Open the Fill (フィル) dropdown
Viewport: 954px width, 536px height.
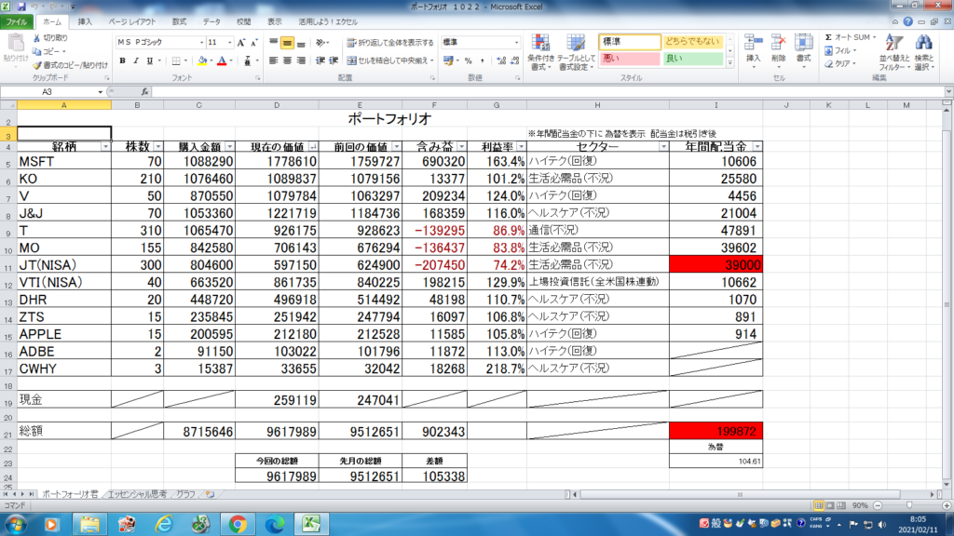841,51
